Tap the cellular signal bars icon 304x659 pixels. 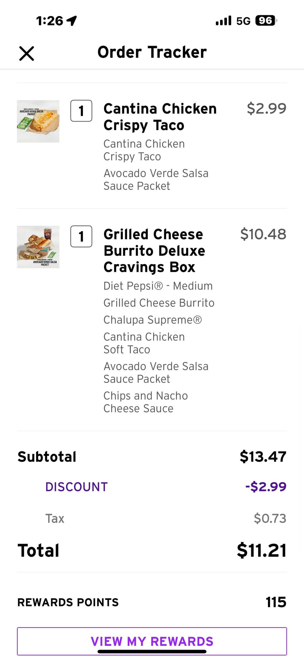[x=223, y=21]
